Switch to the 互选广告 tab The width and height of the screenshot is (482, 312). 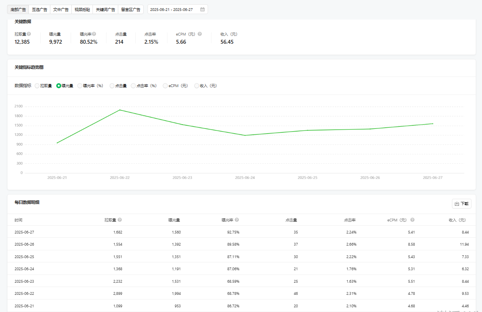[x=39, y=9]
